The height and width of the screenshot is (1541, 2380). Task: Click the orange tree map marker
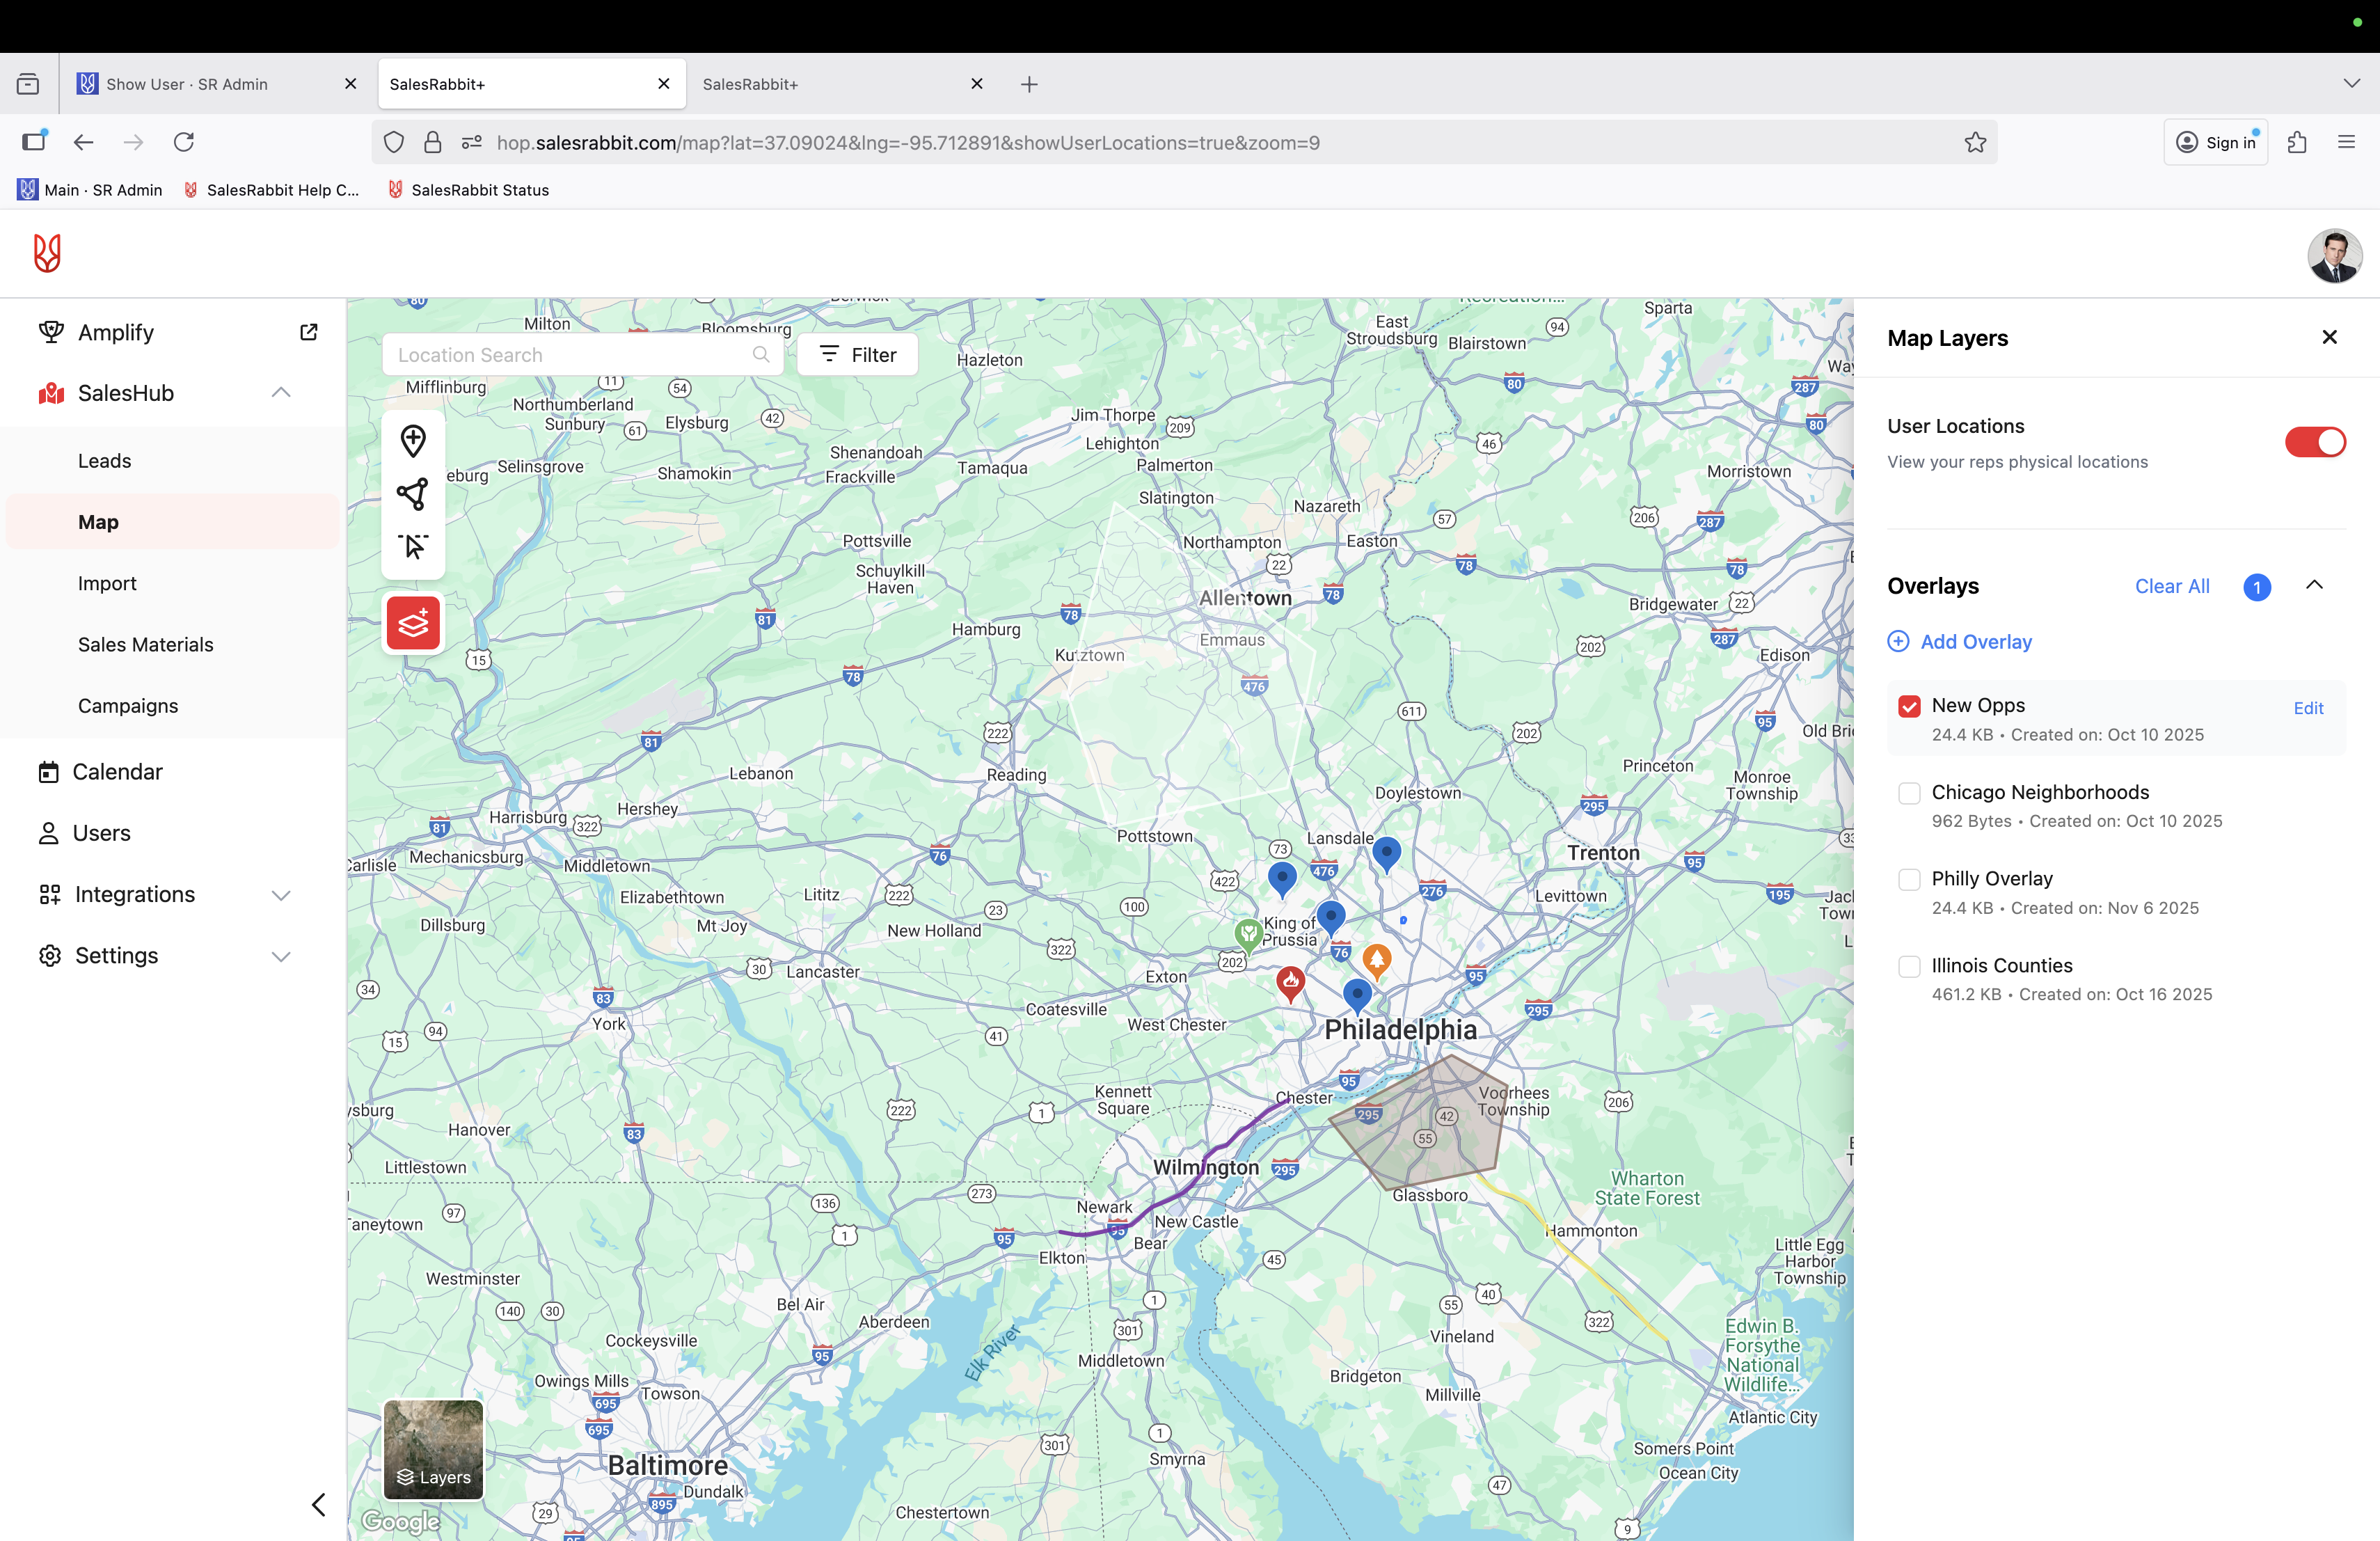[x=1376, y=959]
